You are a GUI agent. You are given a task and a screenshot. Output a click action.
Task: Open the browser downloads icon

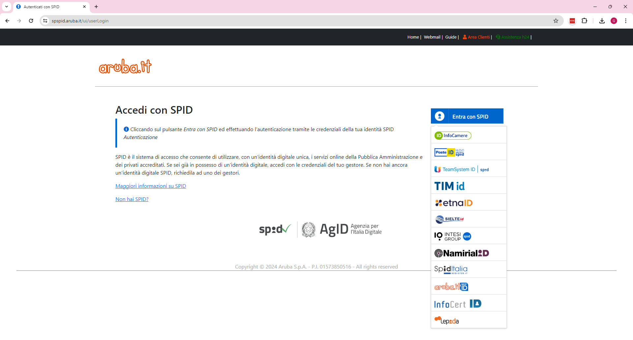pyautogui.click(x=602, y=21)
